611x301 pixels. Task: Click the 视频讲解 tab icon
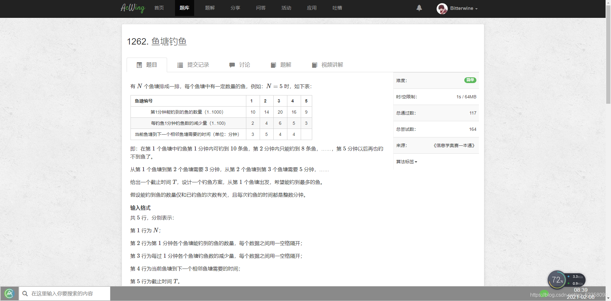pyautogui.click(x=314, y=65)
